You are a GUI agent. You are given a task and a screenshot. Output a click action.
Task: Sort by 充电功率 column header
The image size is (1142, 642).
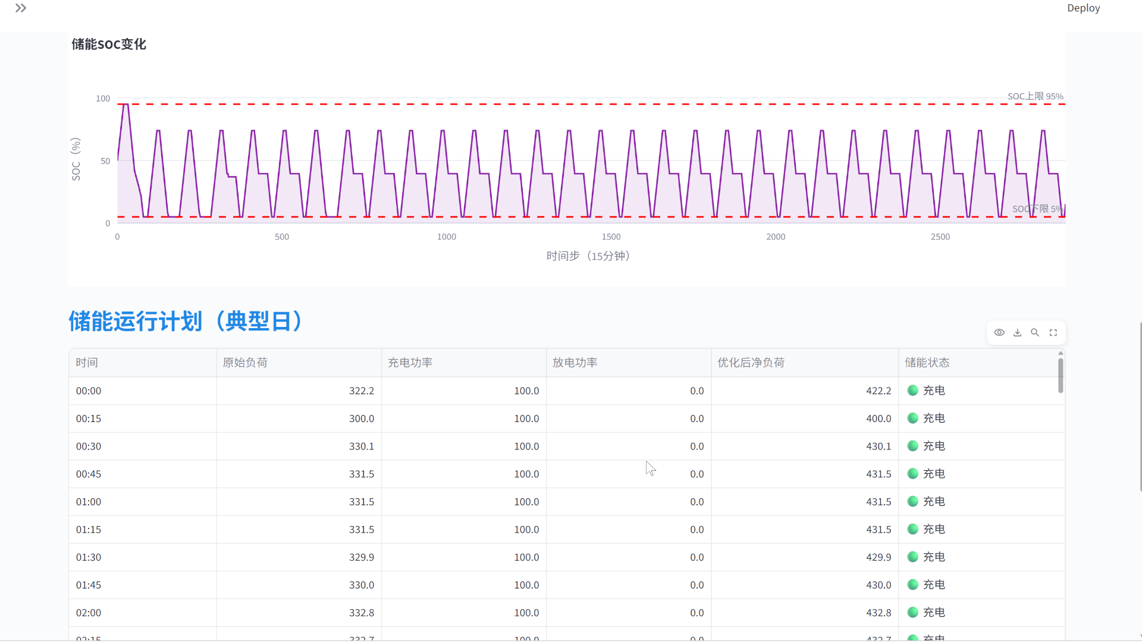464,363
